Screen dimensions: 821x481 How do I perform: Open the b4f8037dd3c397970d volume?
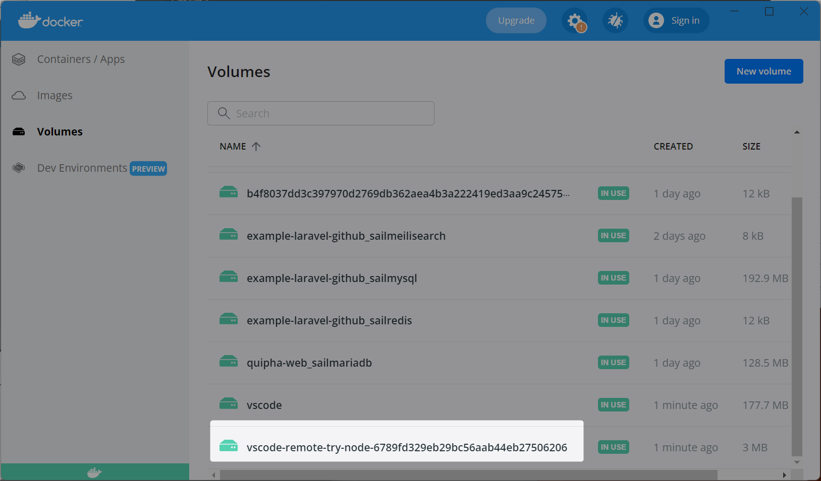408,194
